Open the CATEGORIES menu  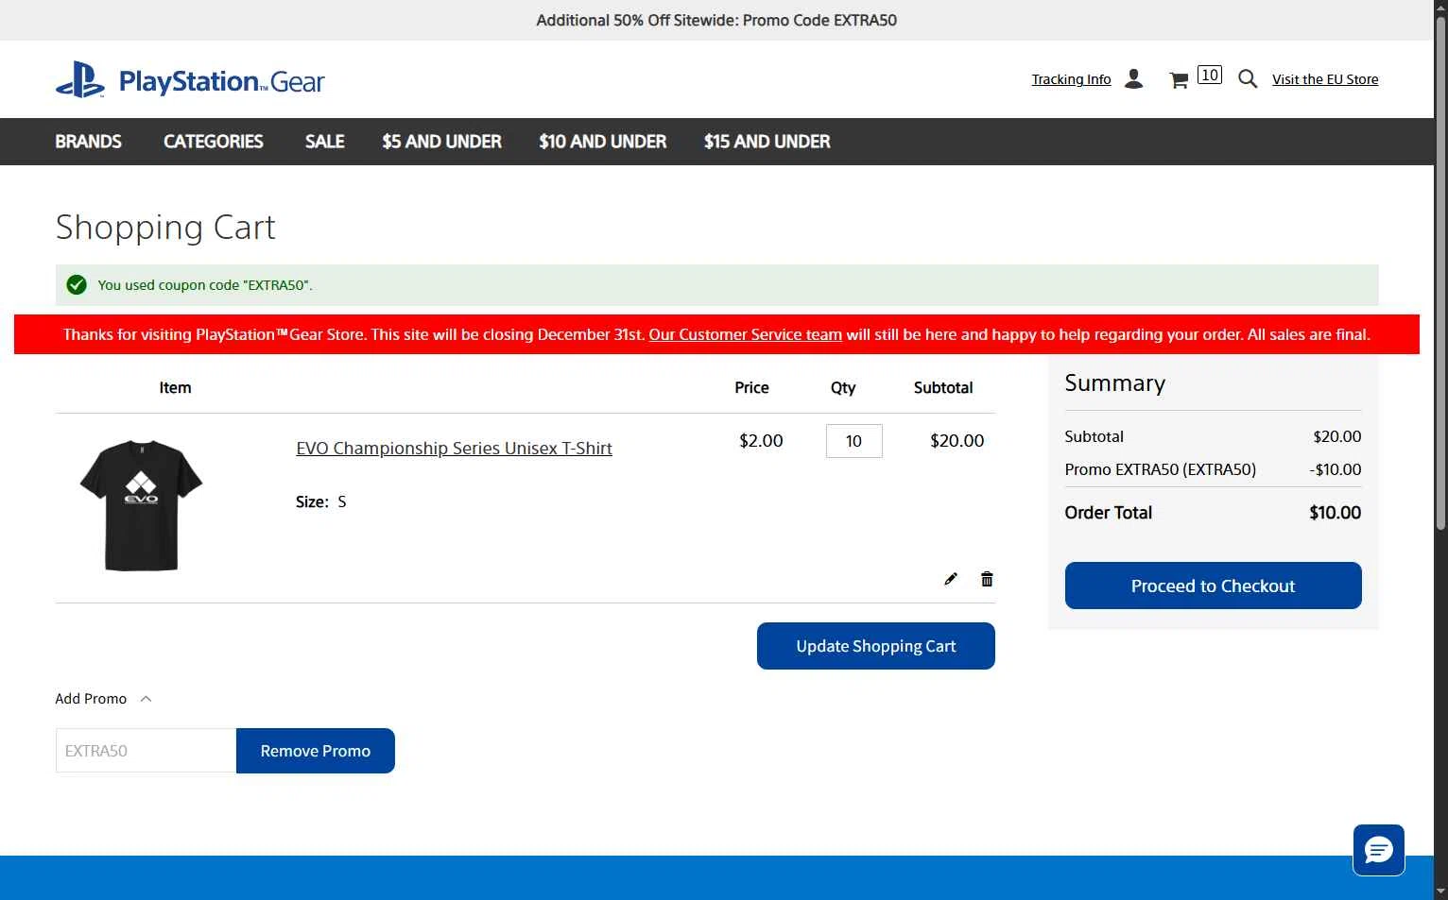point(214,142)
